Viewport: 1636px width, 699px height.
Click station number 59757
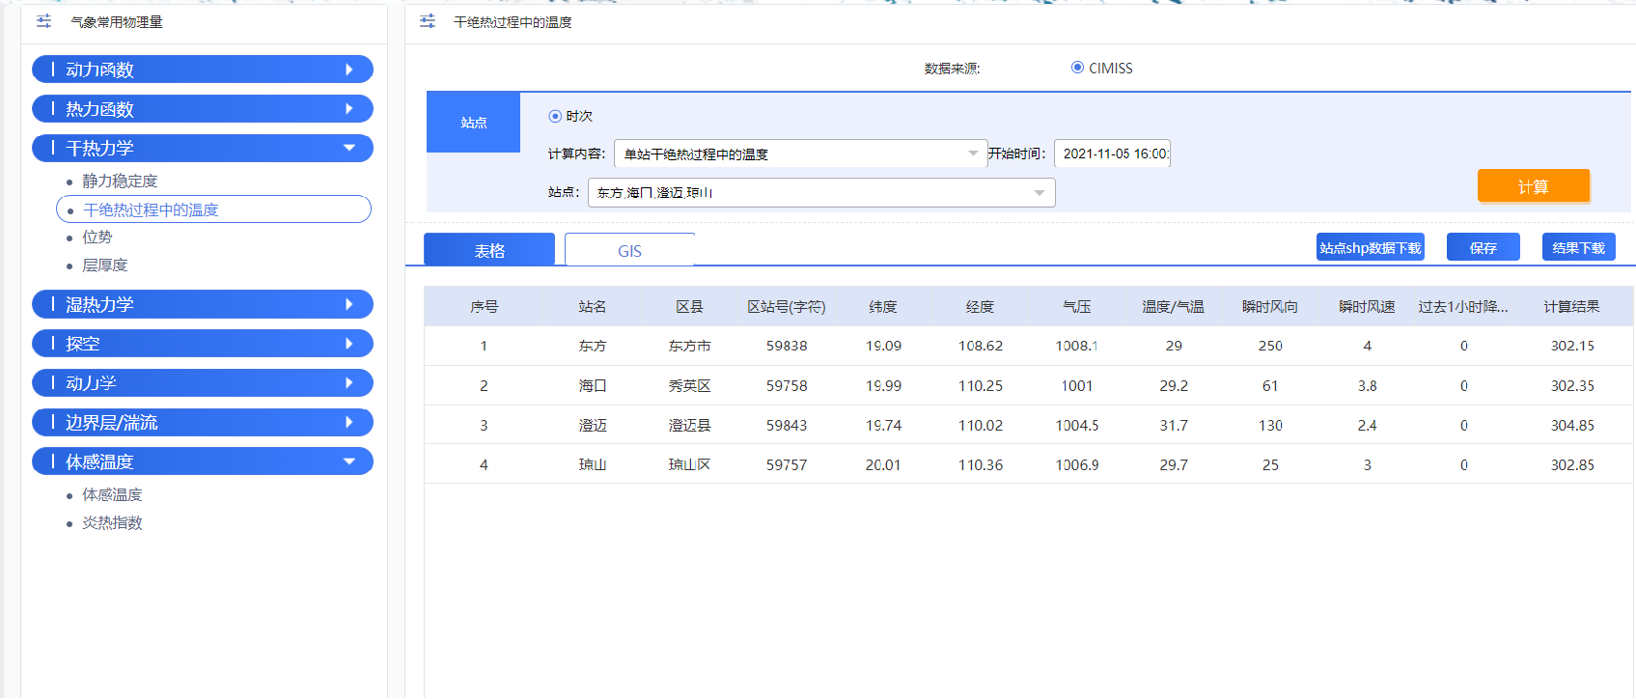click(x=787, y=464)
